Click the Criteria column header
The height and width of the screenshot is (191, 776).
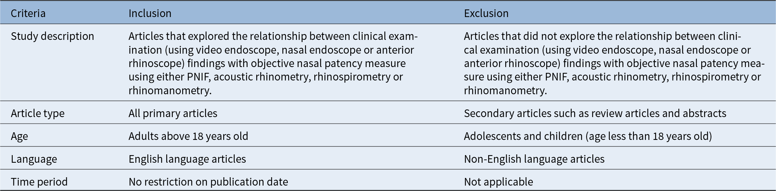(28, 13)
